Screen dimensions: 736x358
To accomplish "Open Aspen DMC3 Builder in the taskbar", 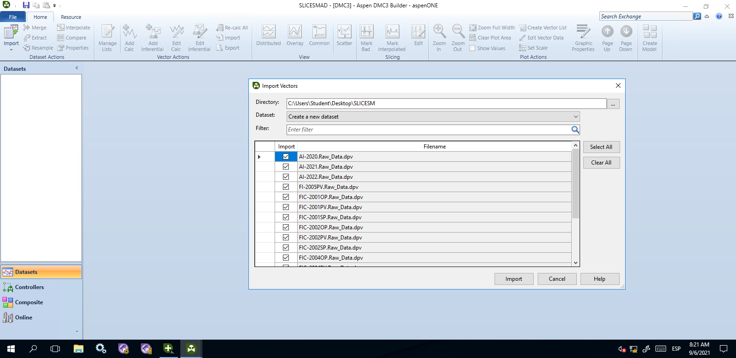I will (x=191, y=349).
